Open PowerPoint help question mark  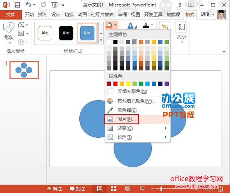(180, 5)
